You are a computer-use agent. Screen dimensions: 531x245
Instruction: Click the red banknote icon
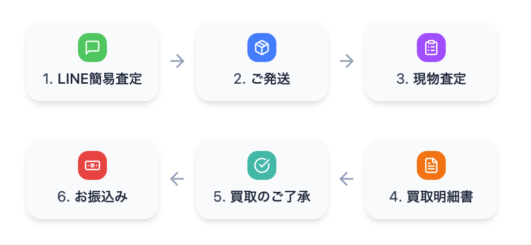(x=92, y=165)
